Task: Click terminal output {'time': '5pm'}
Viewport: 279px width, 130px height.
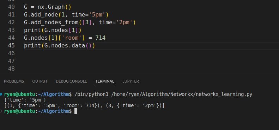Action: pyautogui.click(x=25, y=100)
